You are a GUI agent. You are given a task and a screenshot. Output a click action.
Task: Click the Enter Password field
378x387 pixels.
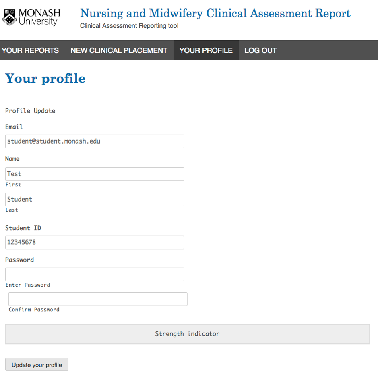click(95, 274)
